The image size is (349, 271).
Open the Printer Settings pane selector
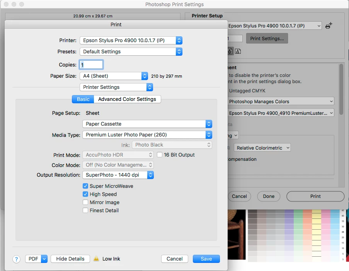pos(116,87)
